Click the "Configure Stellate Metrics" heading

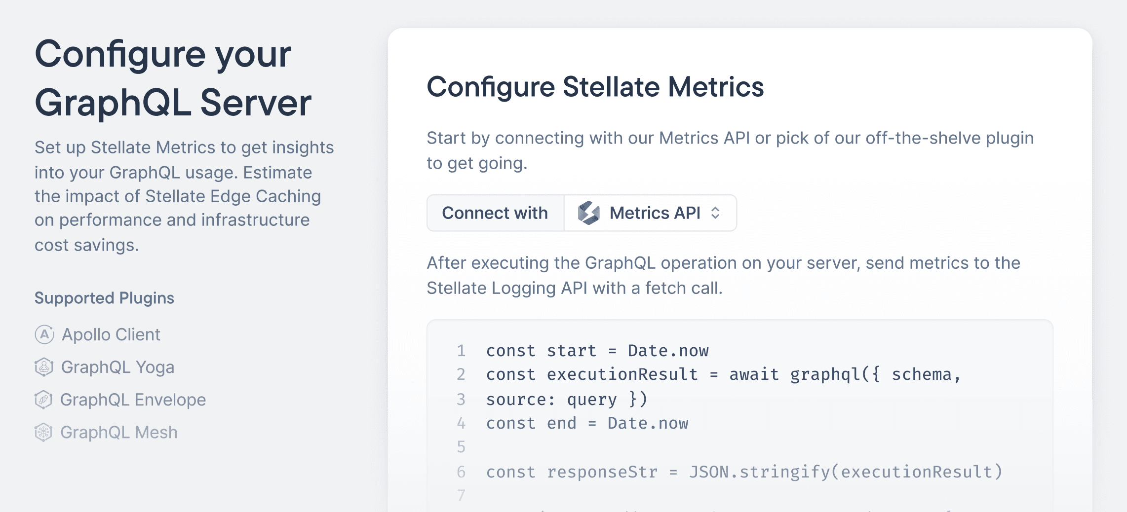(x=595, y=87)
